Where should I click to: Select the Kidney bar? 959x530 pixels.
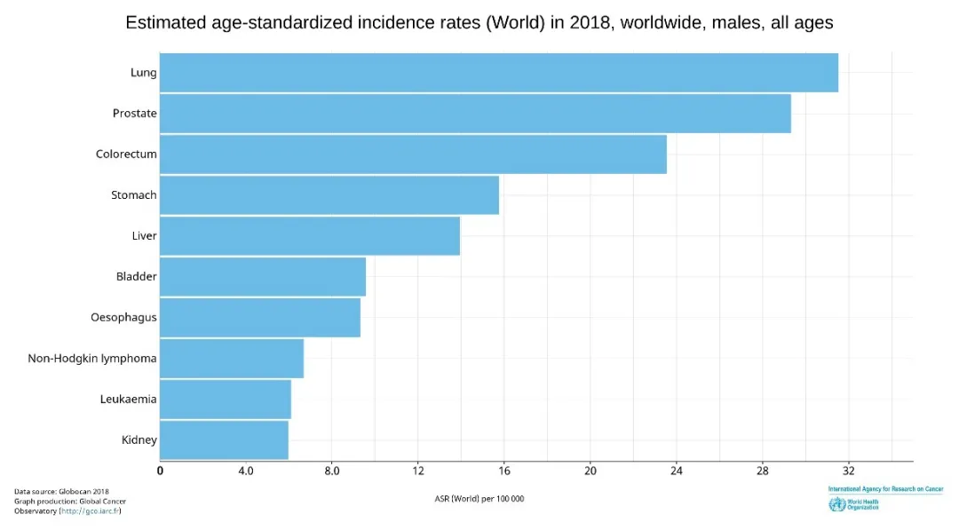224,440
